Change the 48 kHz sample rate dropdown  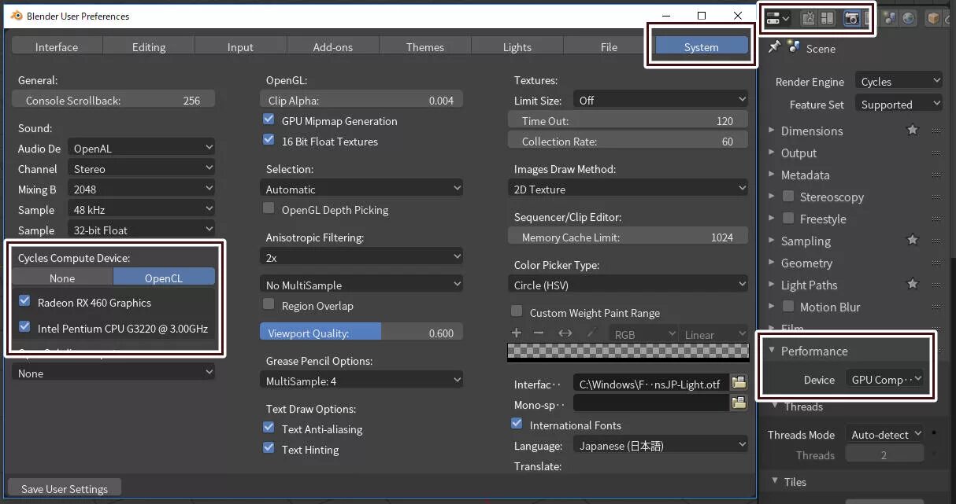point(141,209)
